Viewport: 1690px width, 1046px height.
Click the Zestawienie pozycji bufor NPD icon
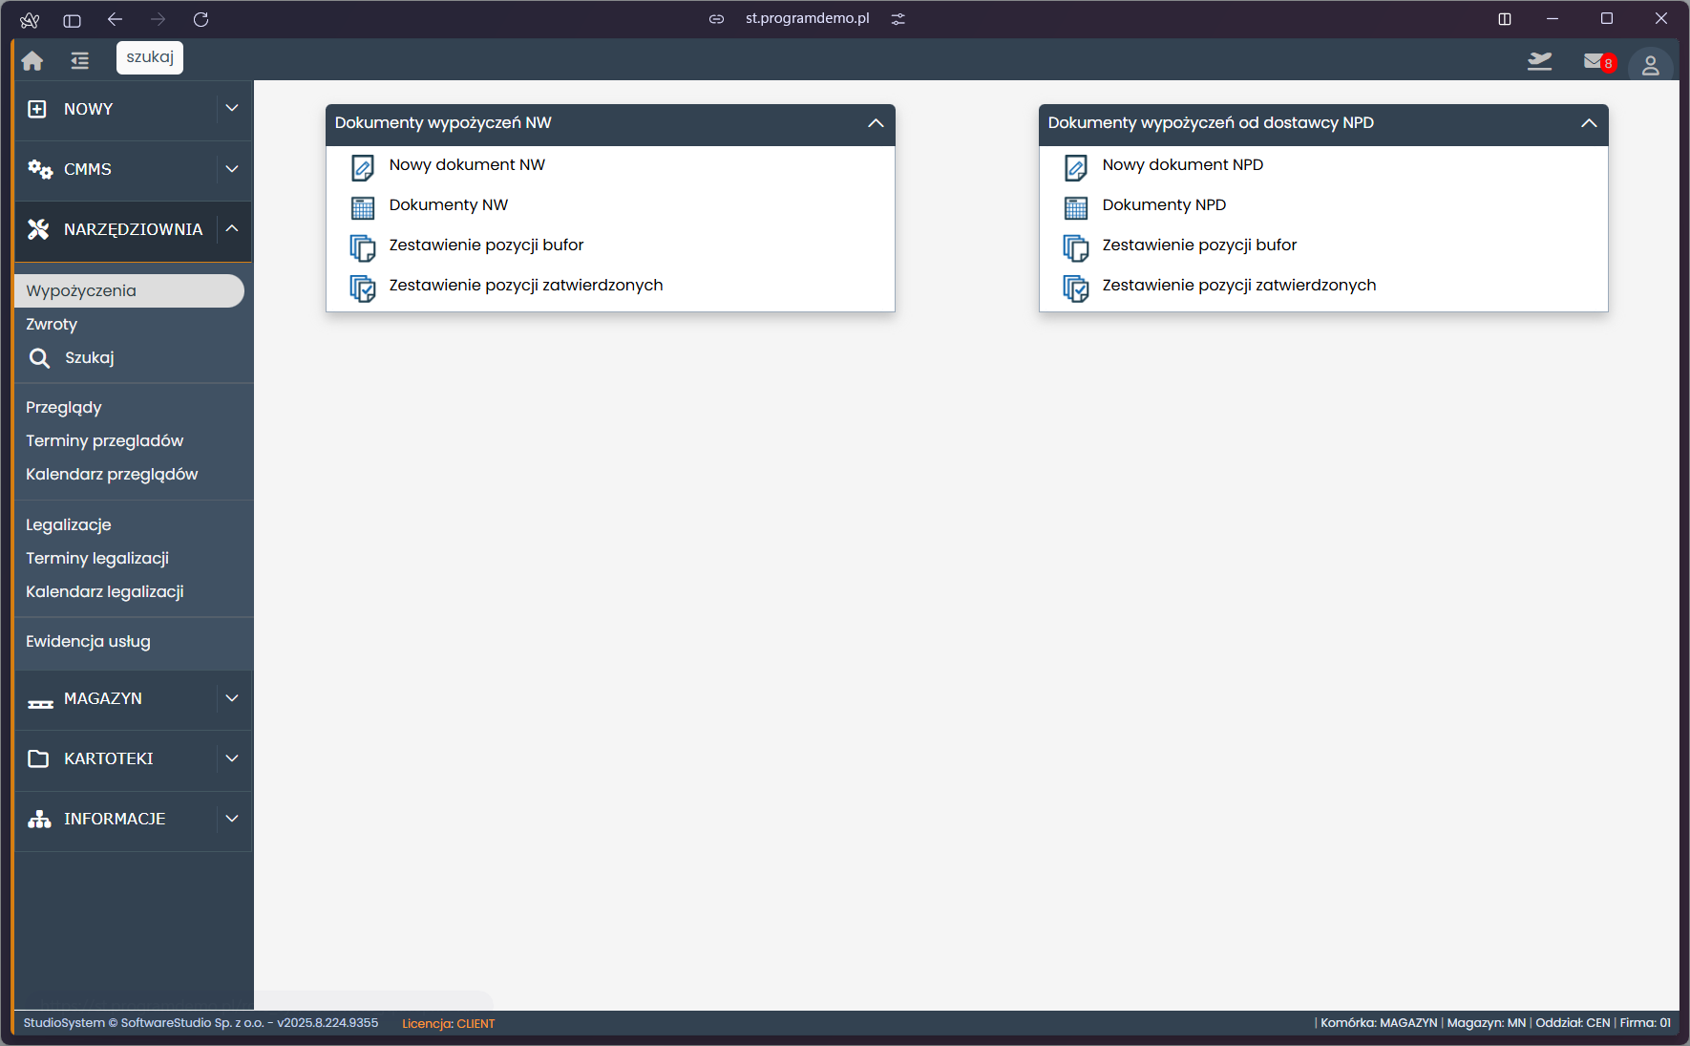[1076, 247]
